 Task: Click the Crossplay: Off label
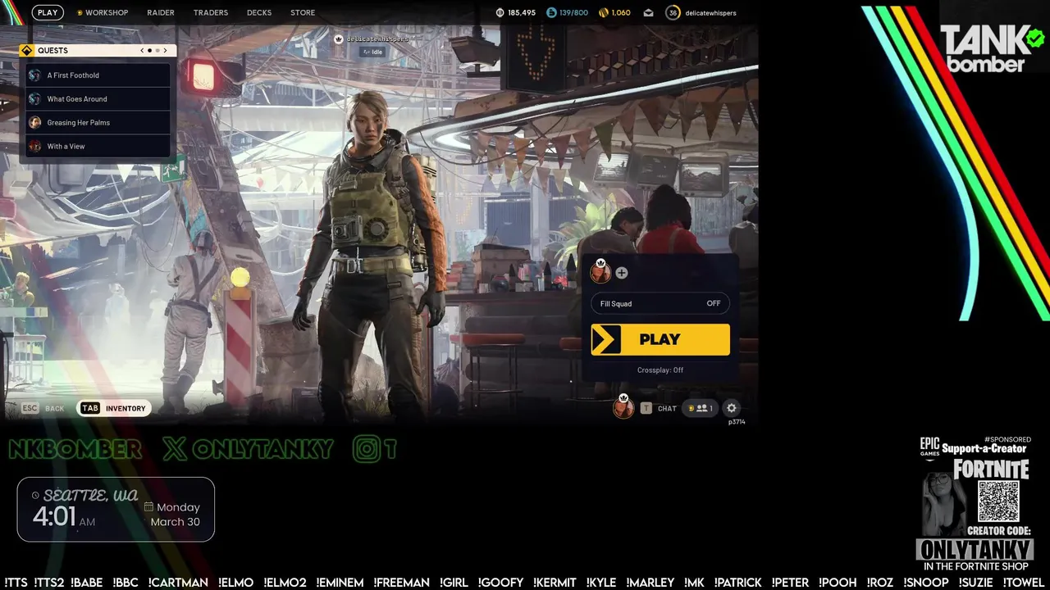[660, 370]
